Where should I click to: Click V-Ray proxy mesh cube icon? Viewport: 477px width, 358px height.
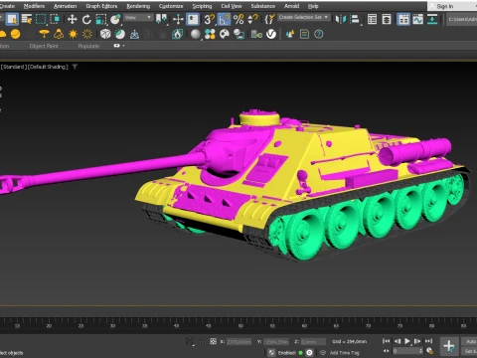click(x=105, y=34)
